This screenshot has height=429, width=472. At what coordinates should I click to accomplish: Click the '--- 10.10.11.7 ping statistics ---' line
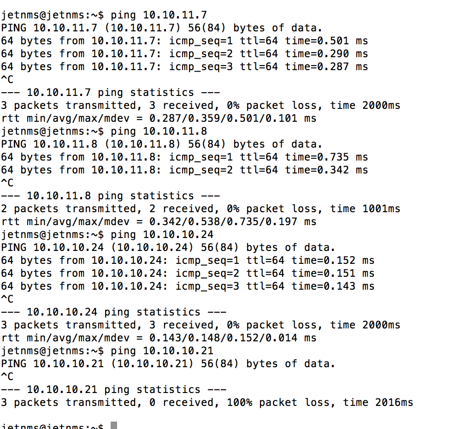(x=111, y=92)
